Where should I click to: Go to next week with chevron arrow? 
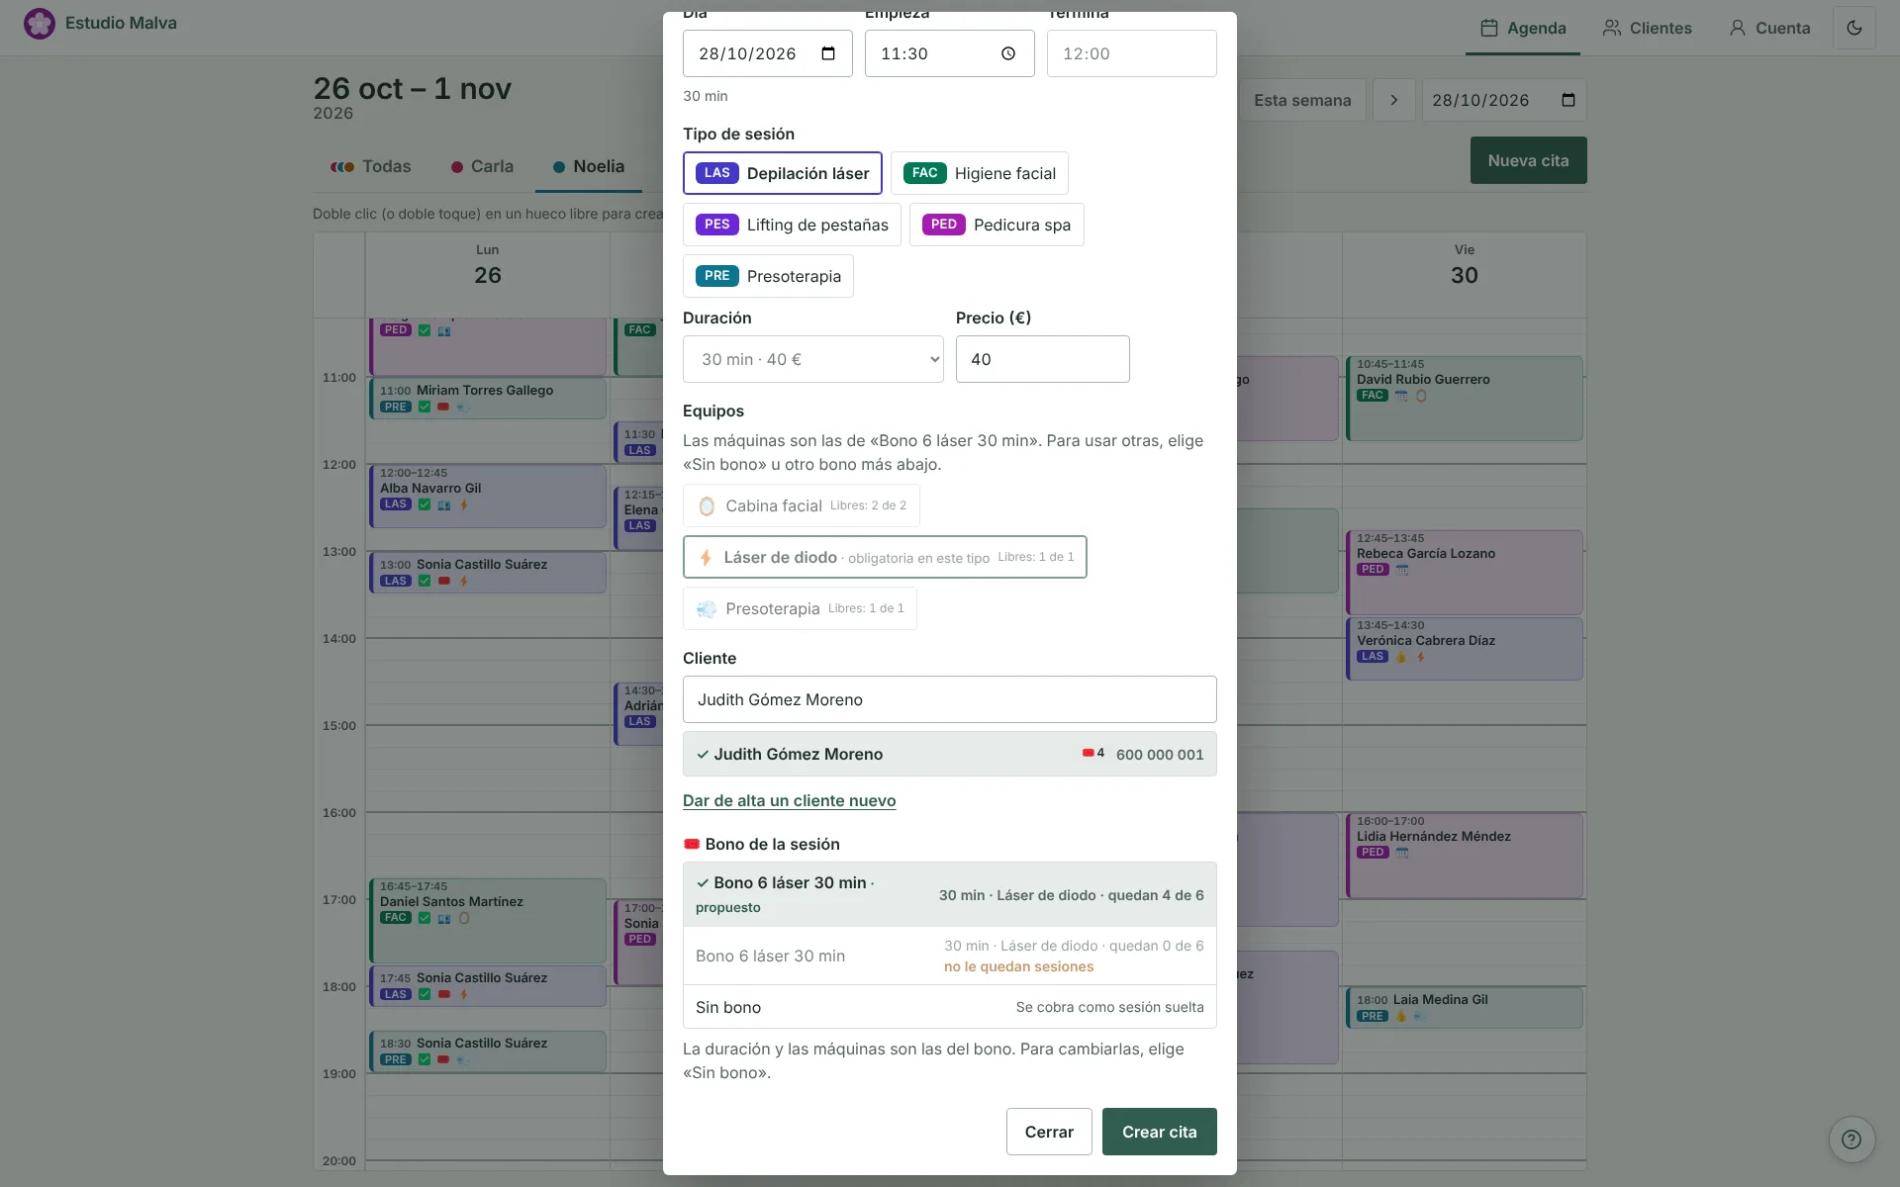1394,100
